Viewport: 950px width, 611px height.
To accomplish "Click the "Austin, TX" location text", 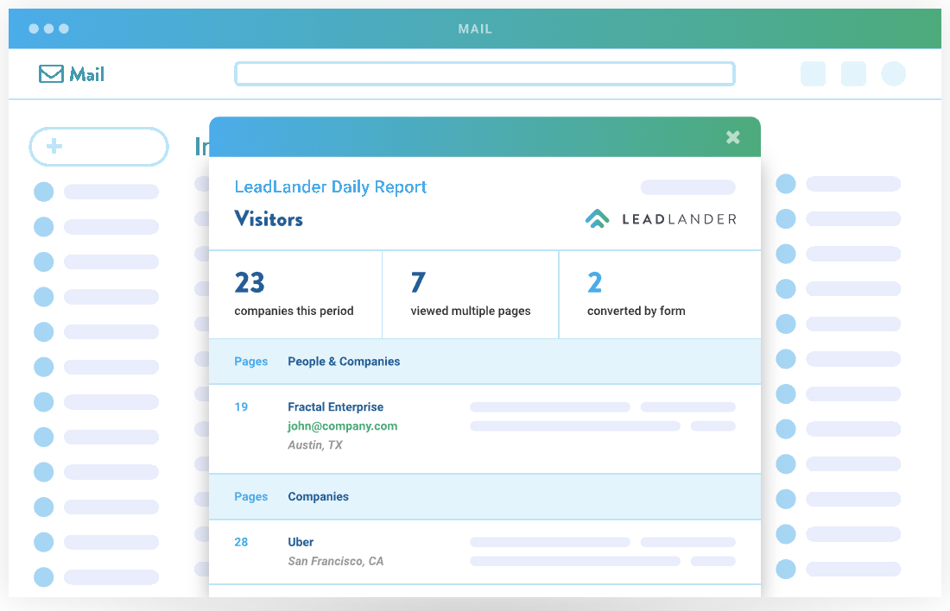I will point(315,445).
